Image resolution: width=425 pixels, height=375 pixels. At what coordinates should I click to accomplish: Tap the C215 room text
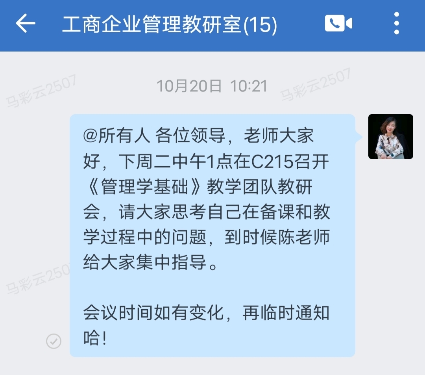273,162
